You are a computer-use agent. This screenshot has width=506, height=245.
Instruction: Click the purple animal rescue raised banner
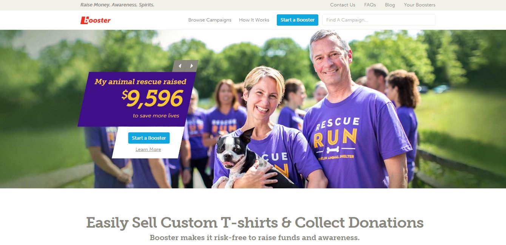(137, 99)
